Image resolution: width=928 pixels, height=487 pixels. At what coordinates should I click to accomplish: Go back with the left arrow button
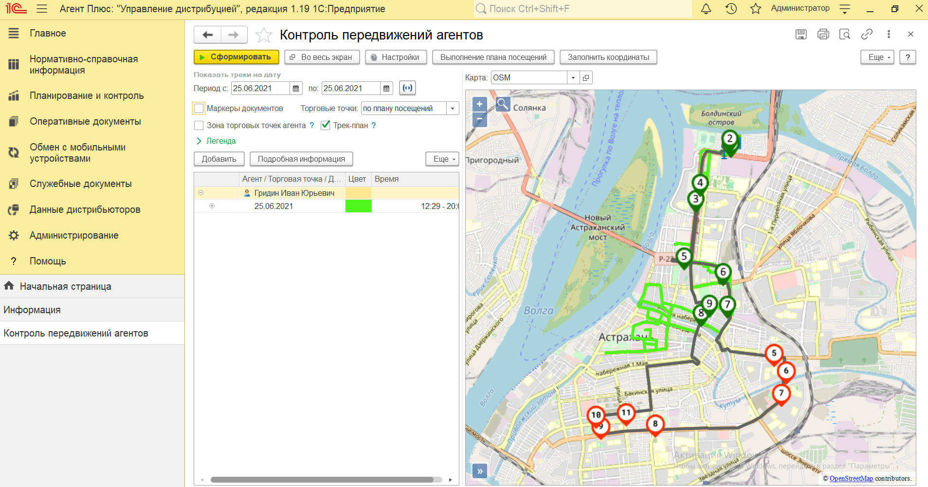[x=208, y=35]
